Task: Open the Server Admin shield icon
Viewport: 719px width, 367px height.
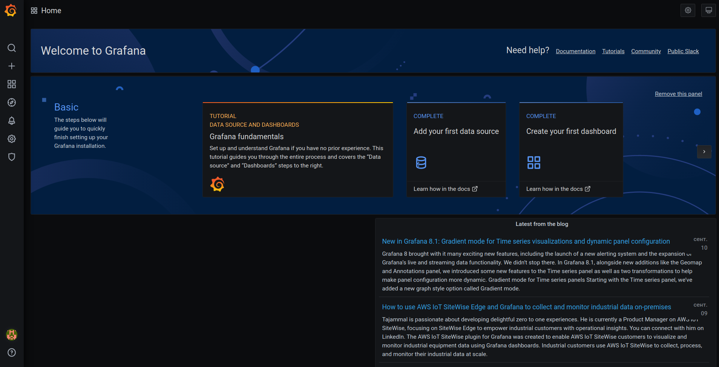Action: [12, 157]
